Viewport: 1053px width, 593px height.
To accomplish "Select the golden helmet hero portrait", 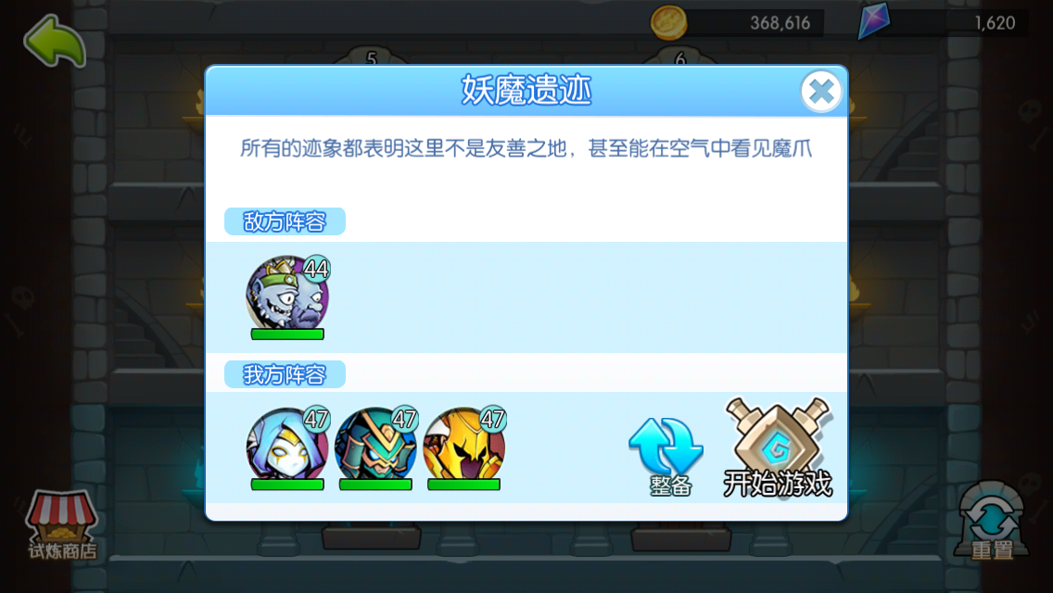I will [464, 445].
